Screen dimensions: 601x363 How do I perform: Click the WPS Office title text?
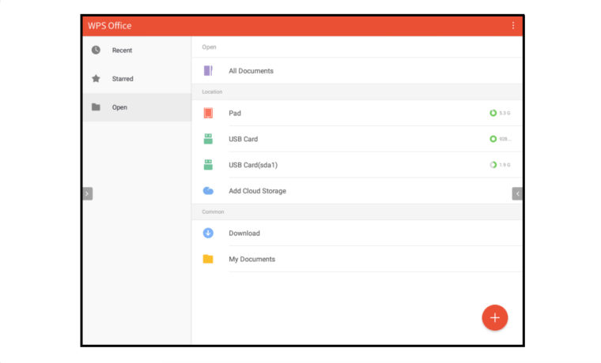(110, 25)
